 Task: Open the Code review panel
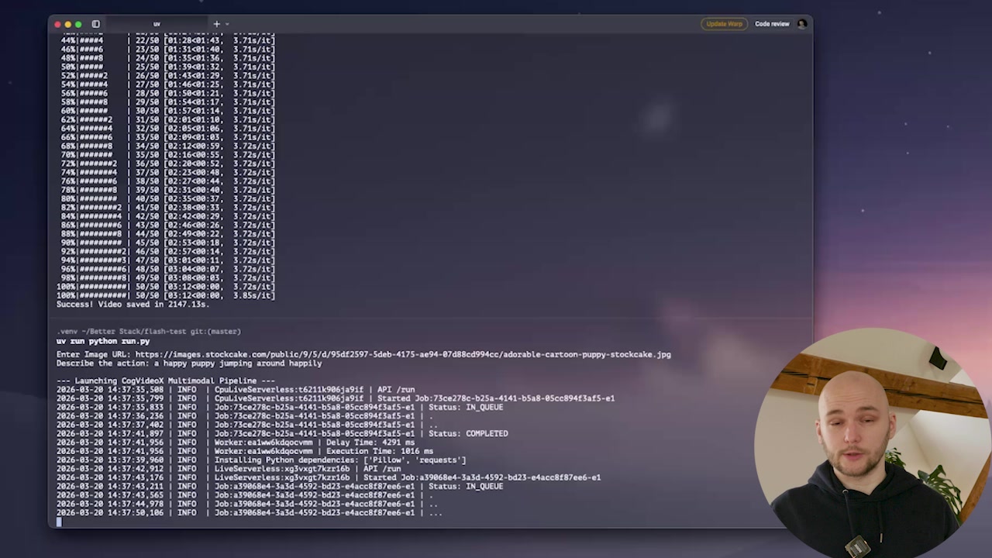[772, 24]
